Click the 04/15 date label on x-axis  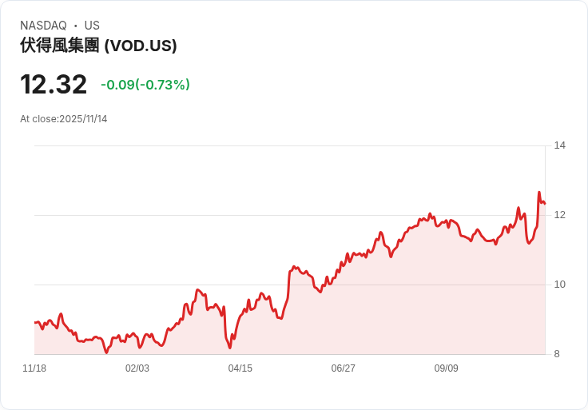(x=240, y=368)
